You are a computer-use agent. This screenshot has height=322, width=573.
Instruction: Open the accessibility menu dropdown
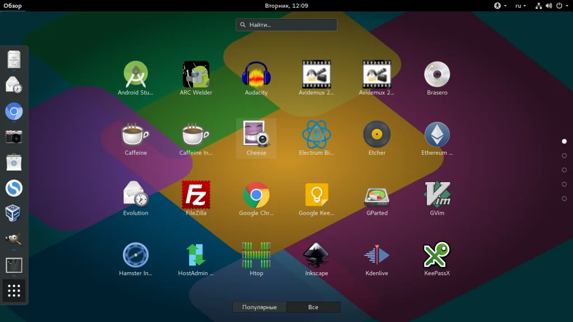(x=500, y=6)
